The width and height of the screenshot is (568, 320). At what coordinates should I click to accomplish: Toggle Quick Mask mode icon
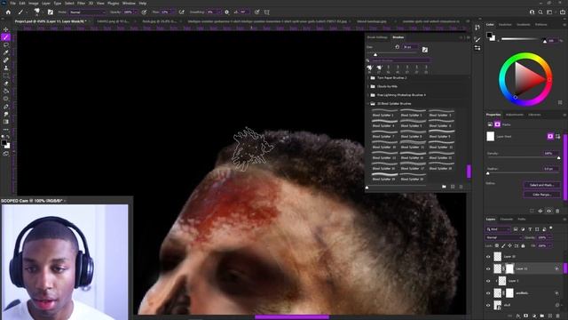tap(6, 154)
